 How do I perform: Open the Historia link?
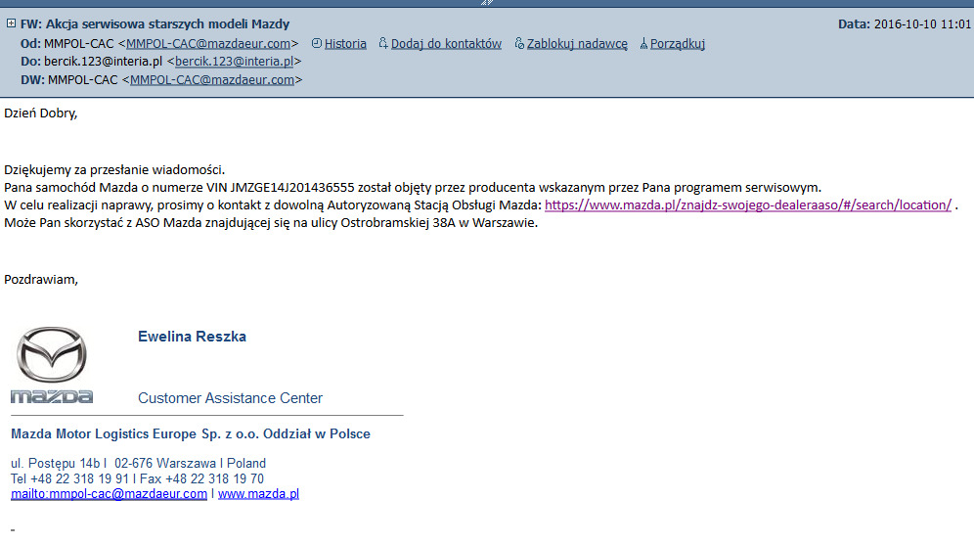pos(345,43)
